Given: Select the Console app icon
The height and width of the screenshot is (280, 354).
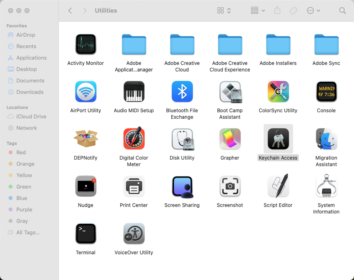Looking at the screenshot, I should tap(326, 91).
